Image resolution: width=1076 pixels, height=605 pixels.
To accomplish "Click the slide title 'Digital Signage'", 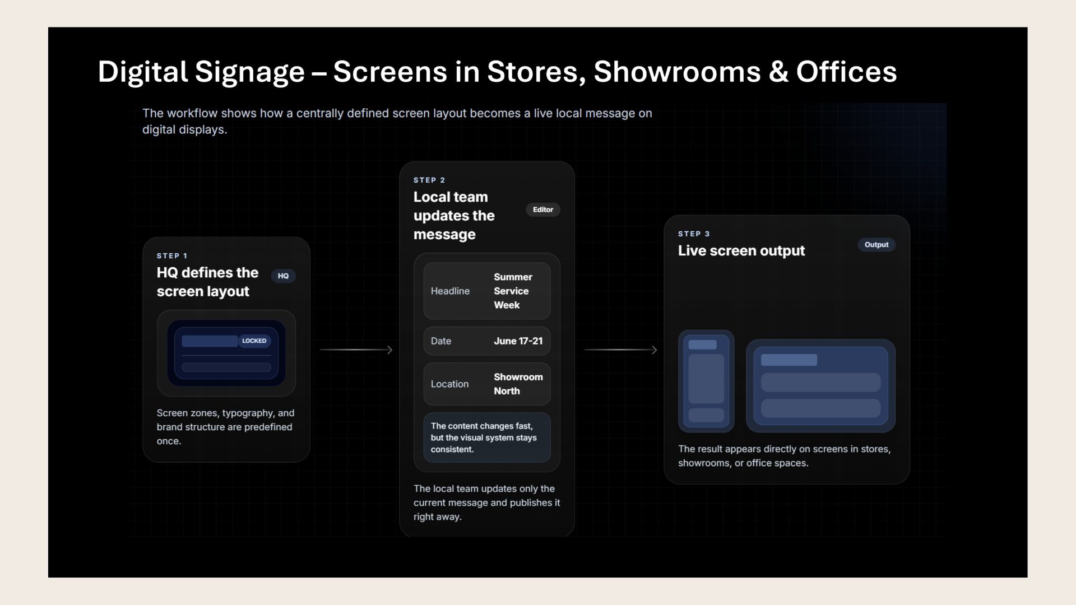I will click(497, 72).
